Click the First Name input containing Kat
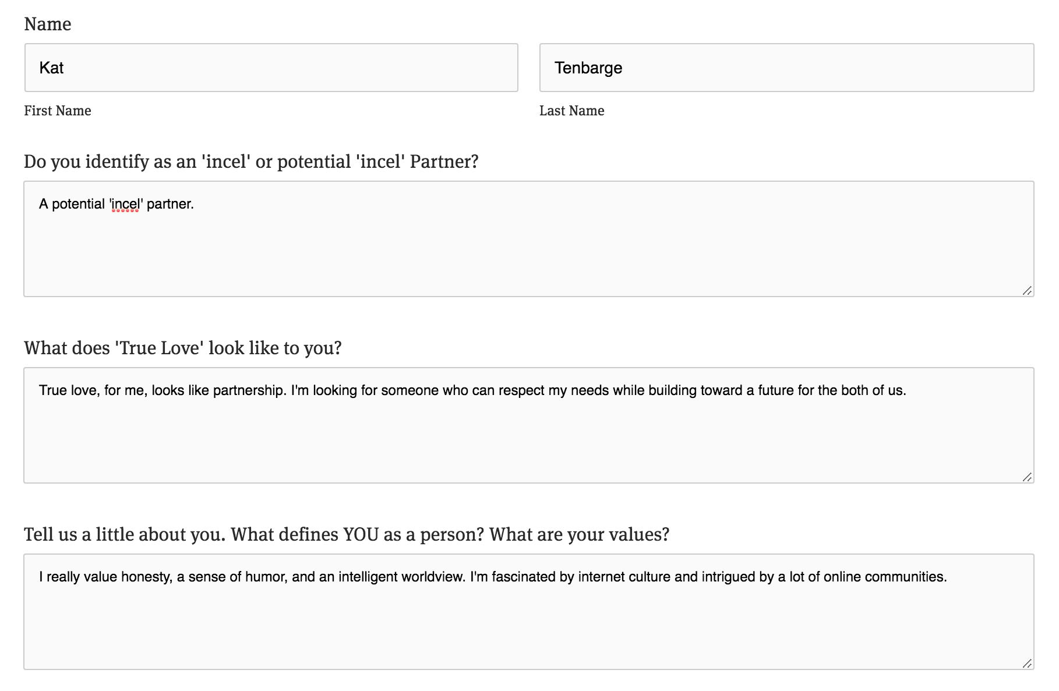1059x691 pixels. pos(271,68)
